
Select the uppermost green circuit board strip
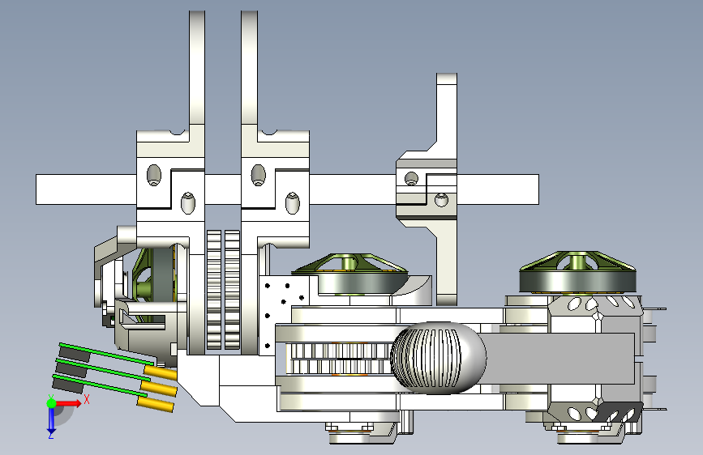(x=105, y=354)
